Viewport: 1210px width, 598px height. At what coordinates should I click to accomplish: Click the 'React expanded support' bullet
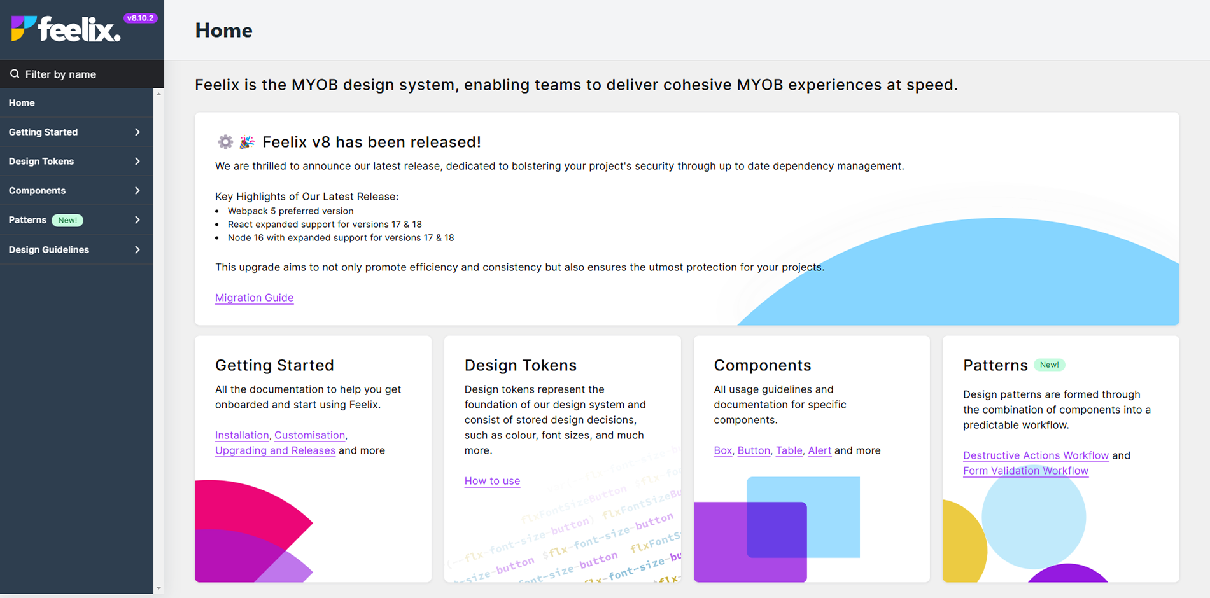click(x=325, y=225)
